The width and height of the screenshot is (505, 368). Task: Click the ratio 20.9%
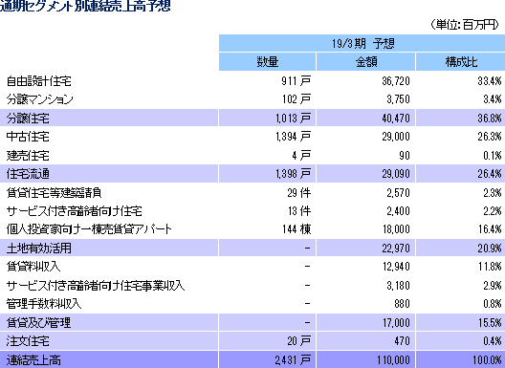click(x=490, y=249)
